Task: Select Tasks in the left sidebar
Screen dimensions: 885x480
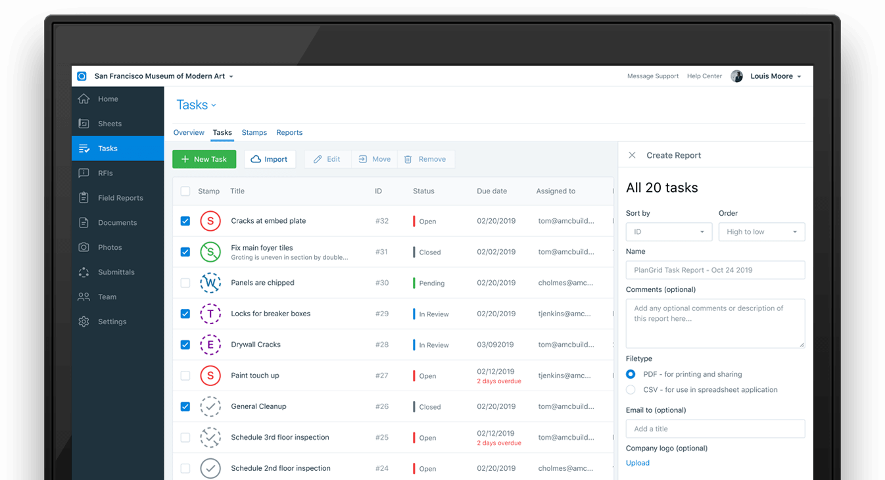Action: click(118, 149)
